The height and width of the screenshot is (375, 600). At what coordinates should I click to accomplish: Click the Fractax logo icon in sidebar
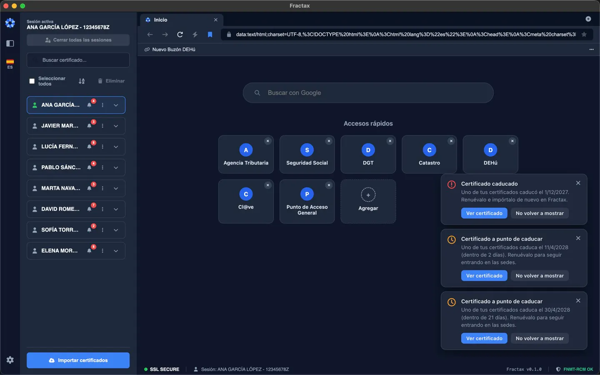[x=10, y=23]
